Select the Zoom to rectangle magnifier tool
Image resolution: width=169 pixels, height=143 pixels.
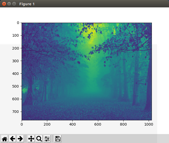pos(39,139)
